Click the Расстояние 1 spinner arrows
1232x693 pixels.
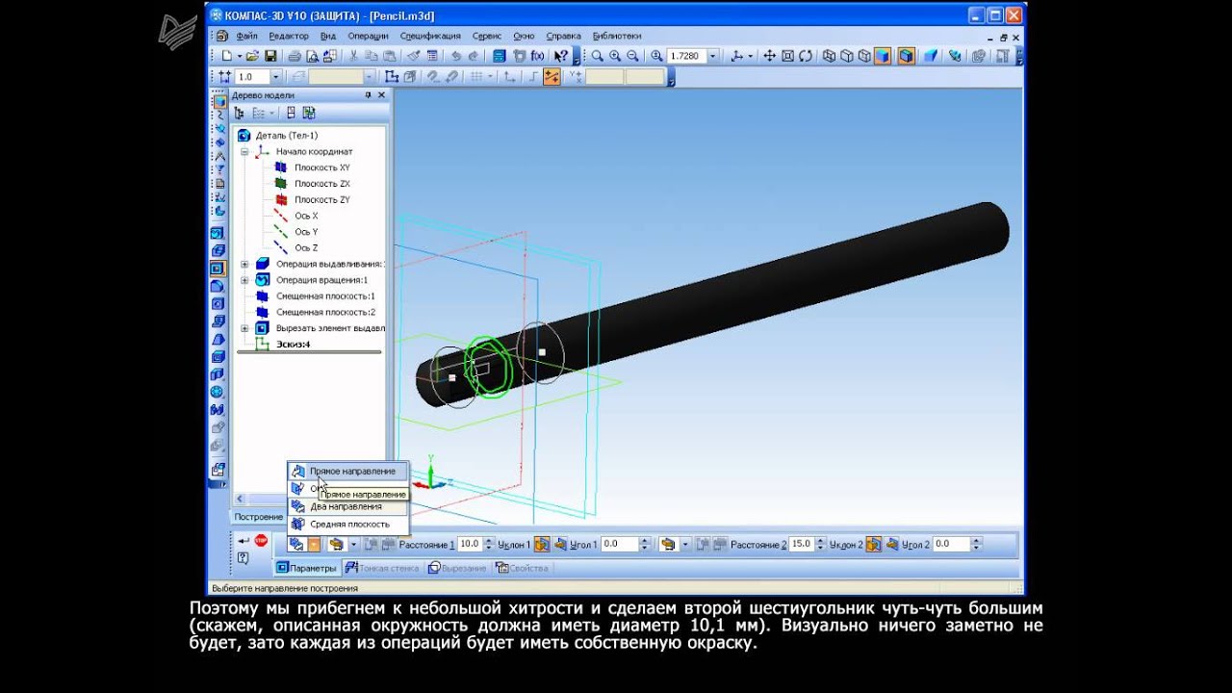[x=489, y=544]
